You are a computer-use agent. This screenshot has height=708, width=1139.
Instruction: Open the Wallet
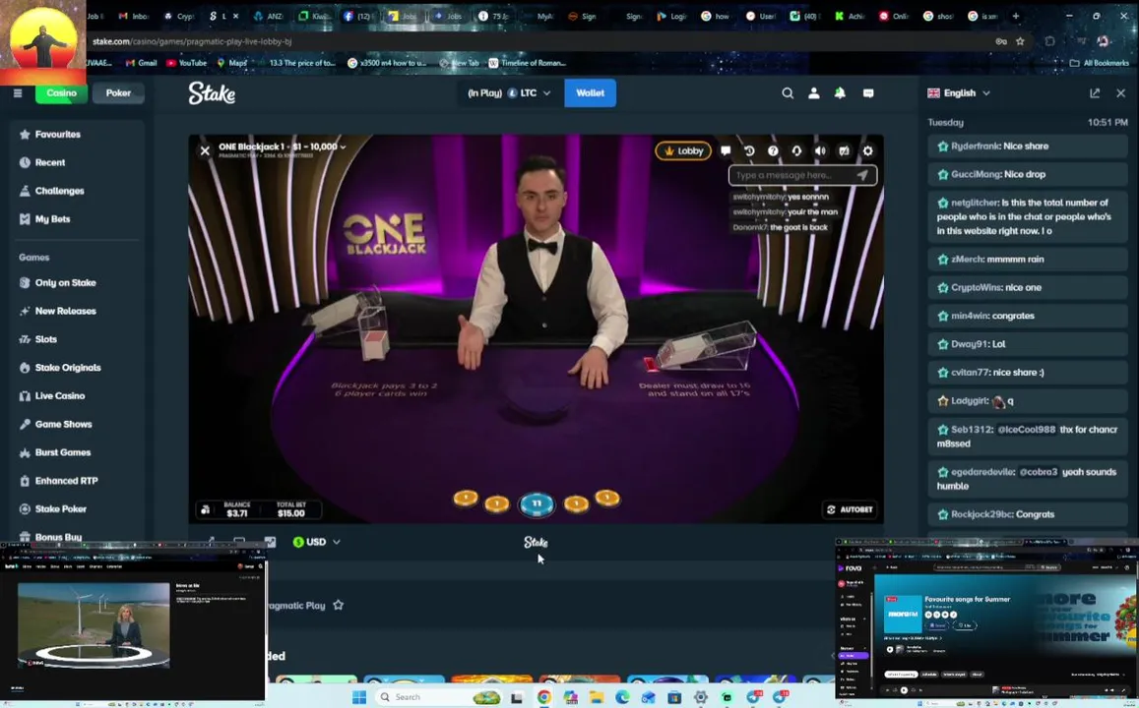[590, 92]
